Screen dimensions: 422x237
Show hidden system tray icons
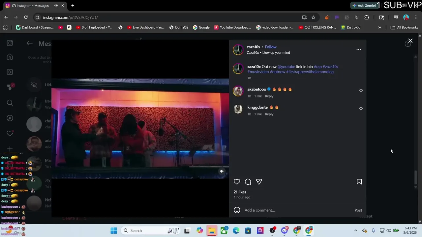(356, 230)
